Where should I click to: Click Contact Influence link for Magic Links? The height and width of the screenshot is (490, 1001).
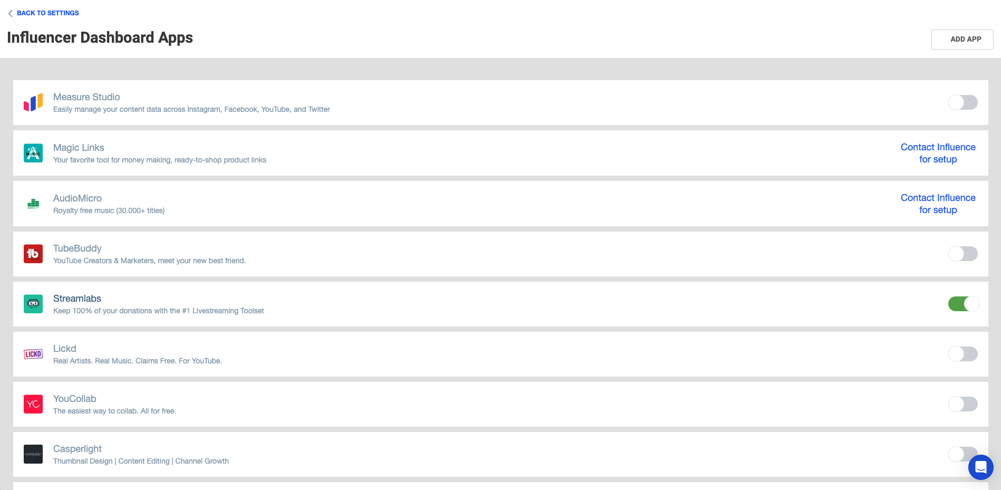[938, 153]
